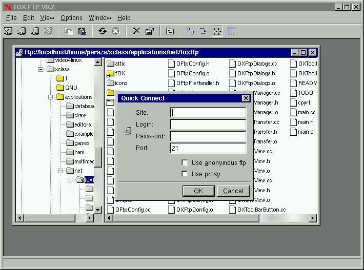Focus the Site input field
Screen dimensions: 364x270
coord(208,113)
